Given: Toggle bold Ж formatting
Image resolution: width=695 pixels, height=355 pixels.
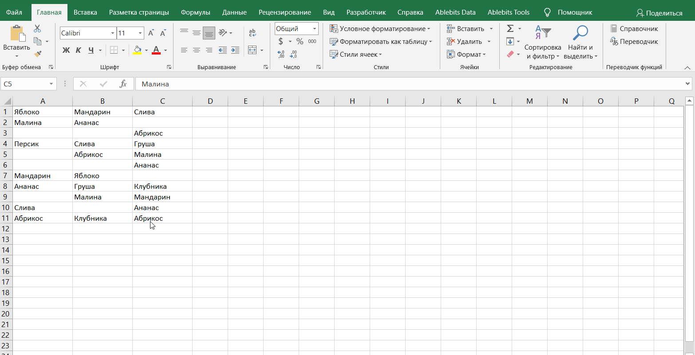Looking at the screenshot, I should tap(66, 50).
